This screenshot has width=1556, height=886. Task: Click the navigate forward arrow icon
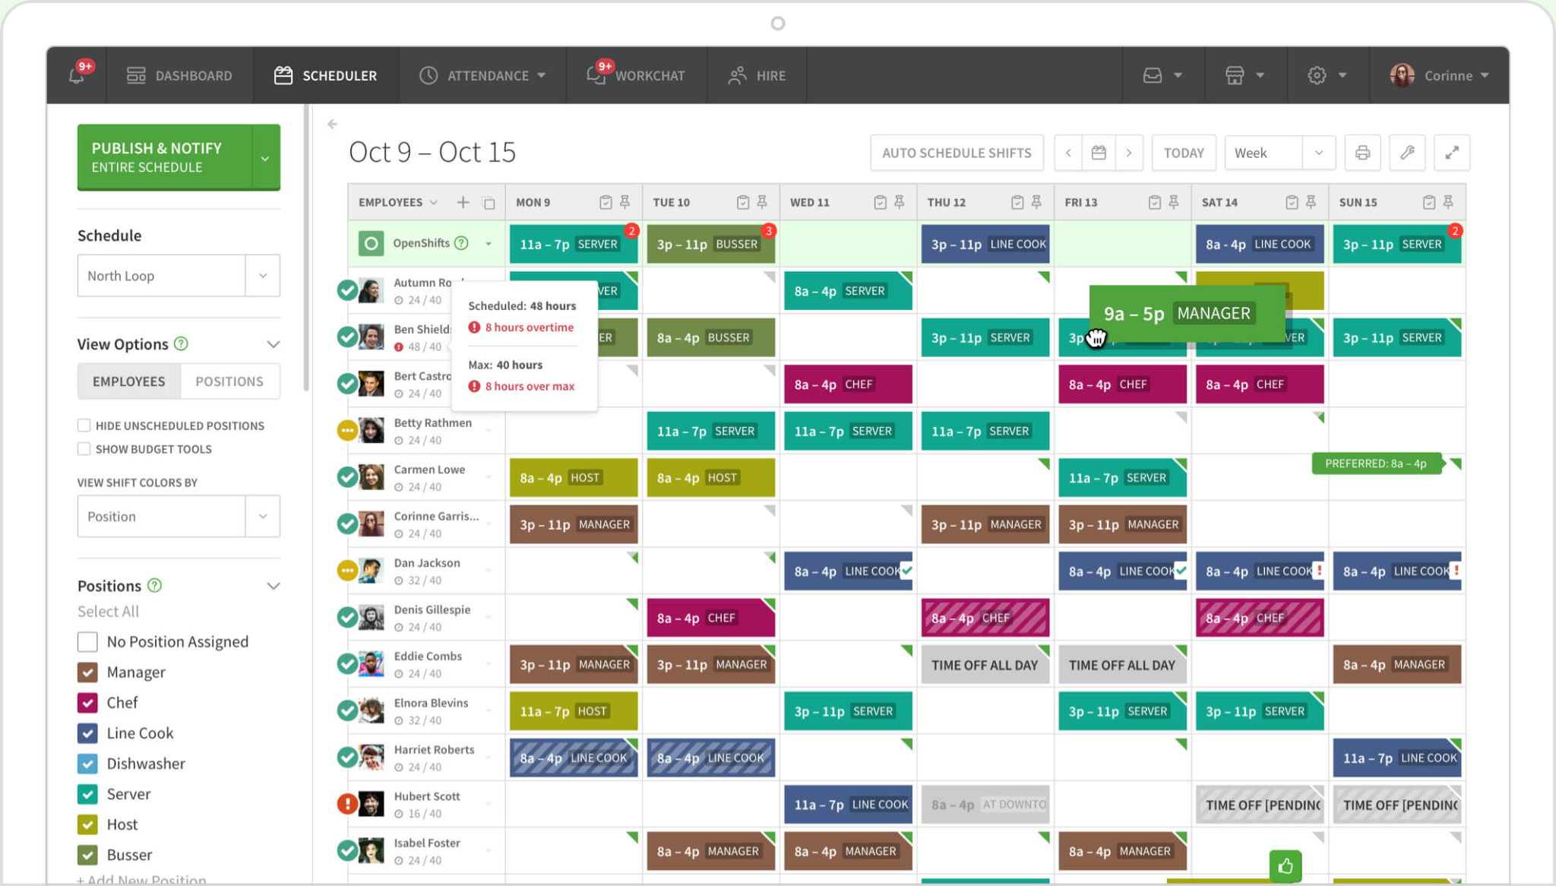click(x=1128, y=153)
